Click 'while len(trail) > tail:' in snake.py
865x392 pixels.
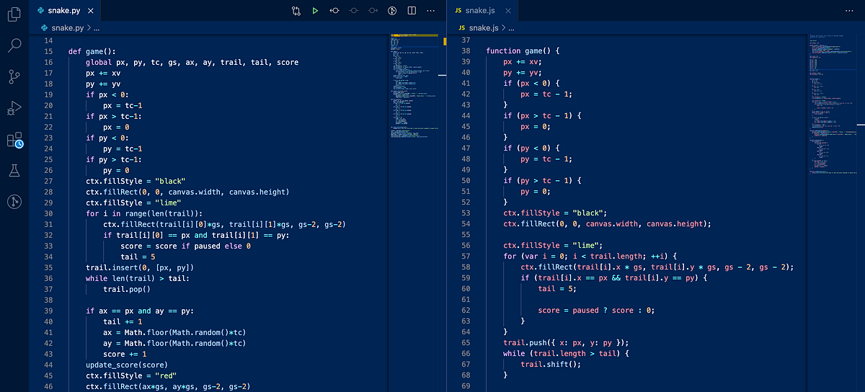pyautogui.click(x=138, y=278)
